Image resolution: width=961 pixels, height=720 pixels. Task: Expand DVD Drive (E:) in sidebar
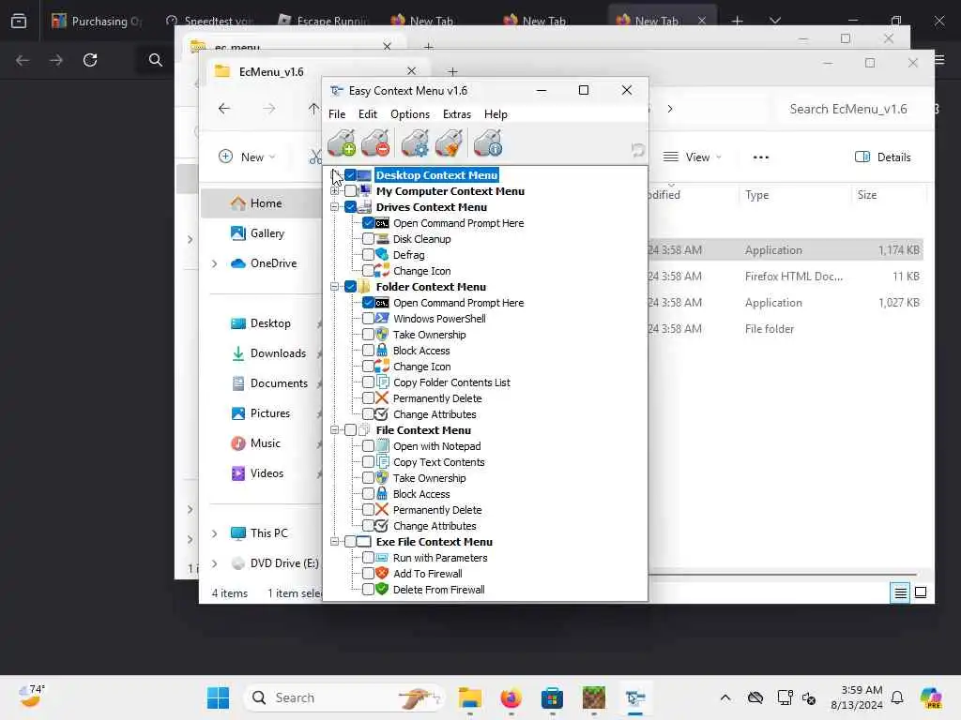[x=215, y=563]
